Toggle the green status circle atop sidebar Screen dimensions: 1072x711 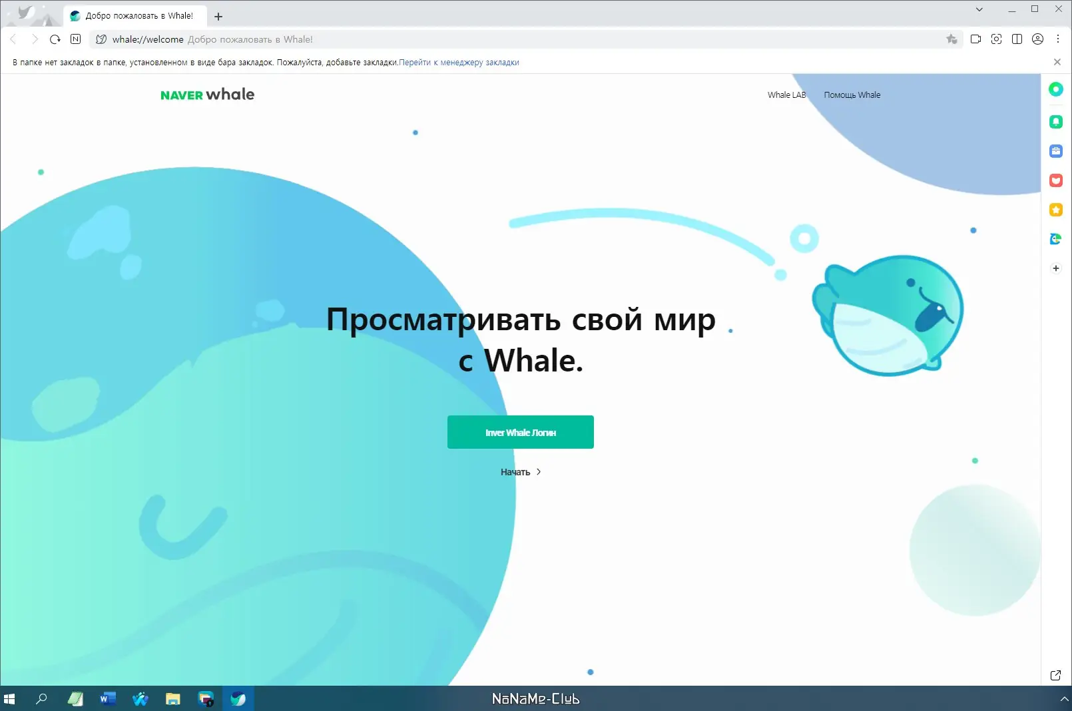(1056, 89)
